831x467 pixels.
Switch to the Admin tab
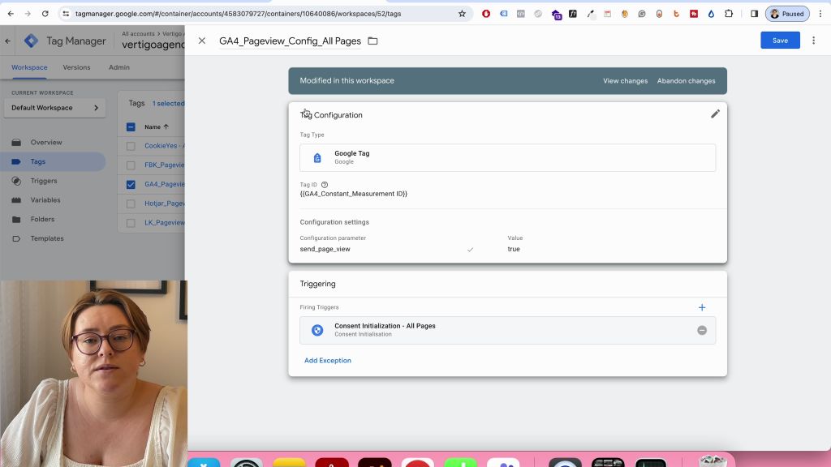119,67
